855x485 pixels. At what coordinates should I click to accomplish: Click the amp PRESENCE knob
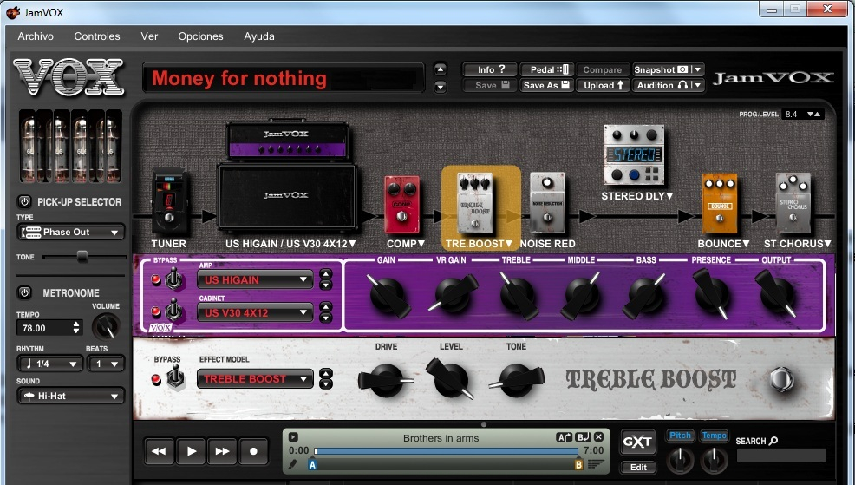click(711, 295)
